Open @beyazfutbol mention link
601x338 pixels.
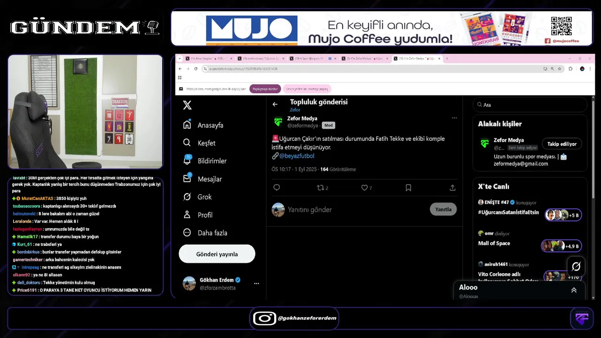(x=297, y=155)
